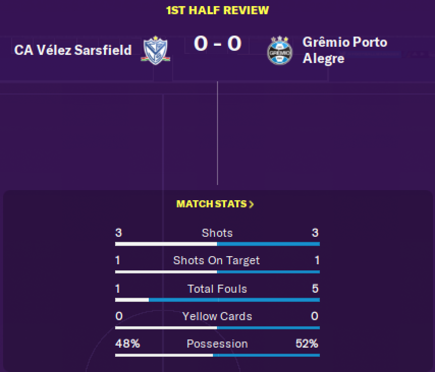The image size is (435, 372).
Task: Click the 0 - 0 scoreline
Action: click(x=217, y=44)
